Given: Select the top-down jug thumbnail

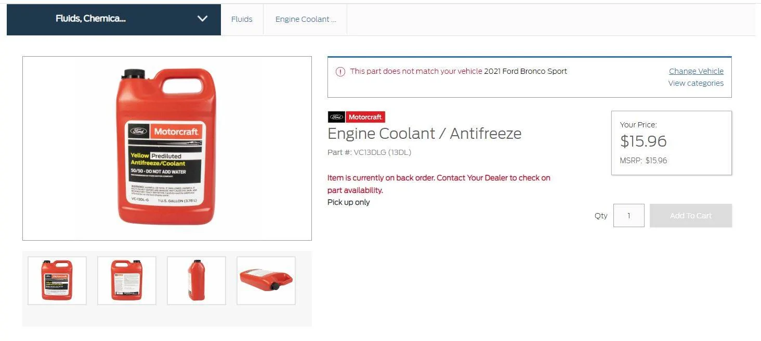Looking at the screenshot, I should (266, 280).
